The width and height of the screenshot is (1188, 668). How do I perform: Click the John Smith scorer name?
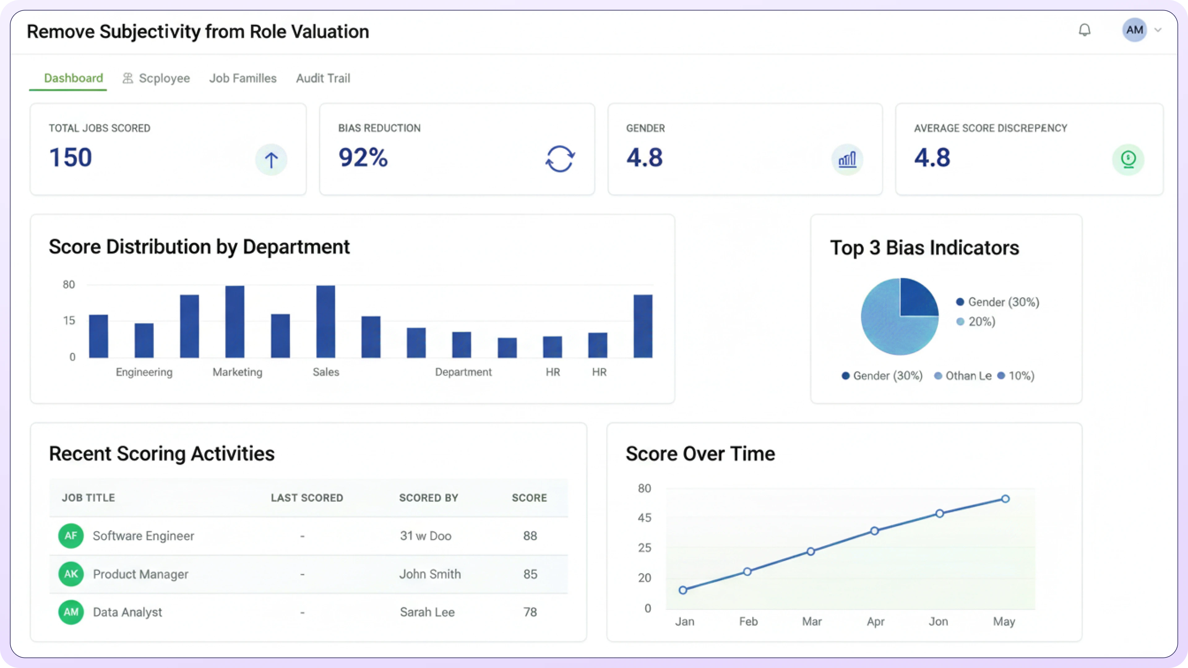(x=430, y=574)
